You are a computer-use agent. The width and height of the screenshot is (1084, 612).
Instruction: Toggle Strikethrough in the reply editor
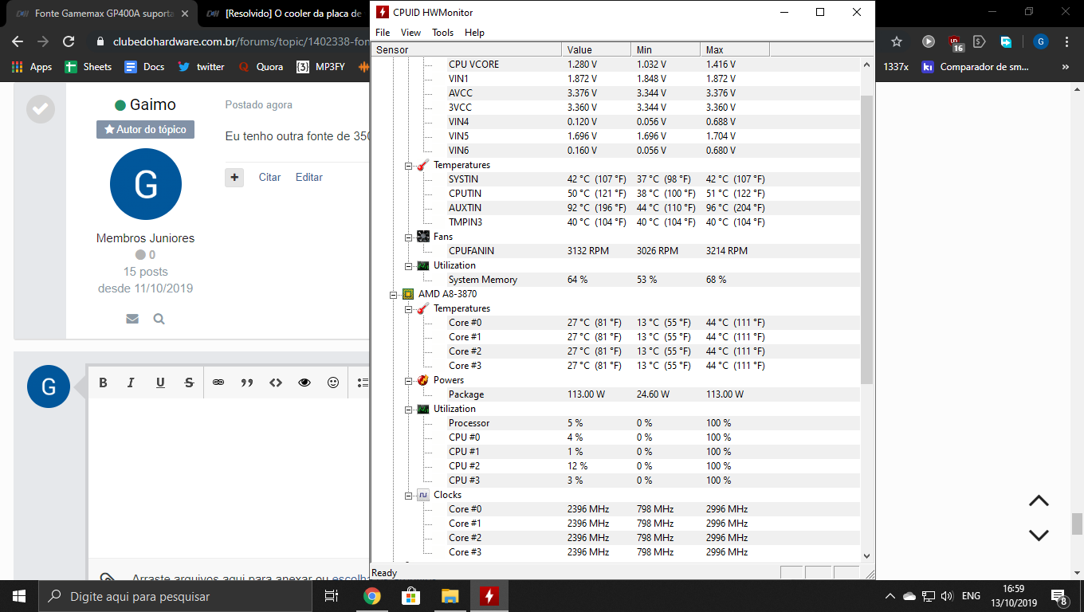point(189,382)
